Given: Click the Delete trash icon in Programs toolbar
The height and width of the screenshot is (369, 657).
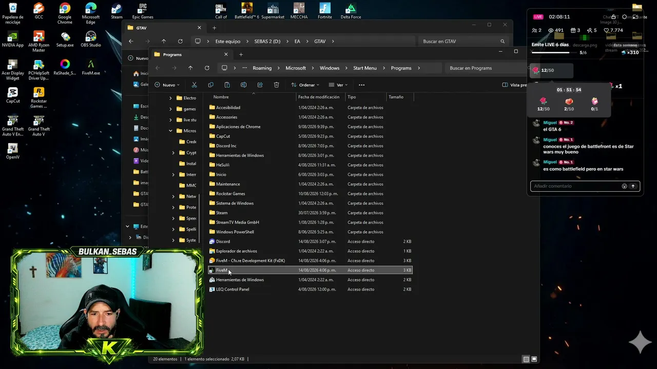Looking at the screenshot, I should (276, 85).
